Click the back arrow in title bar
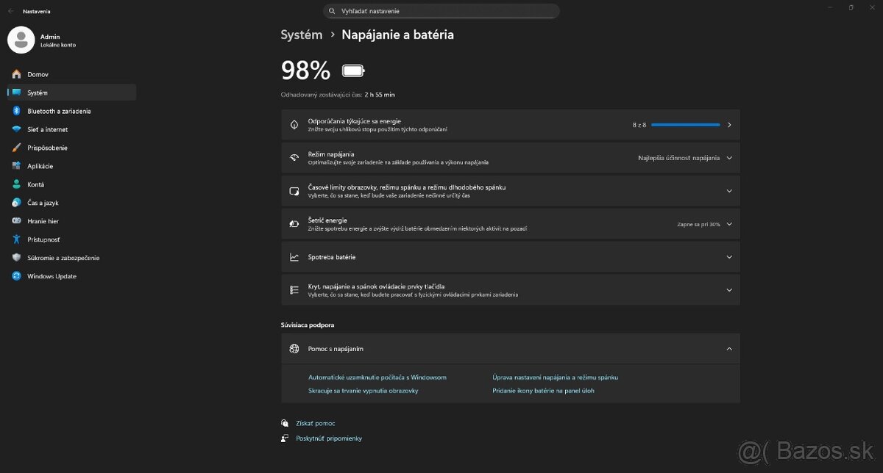The image size is (883, 473). pyautogui.click(x=10, y=12)
